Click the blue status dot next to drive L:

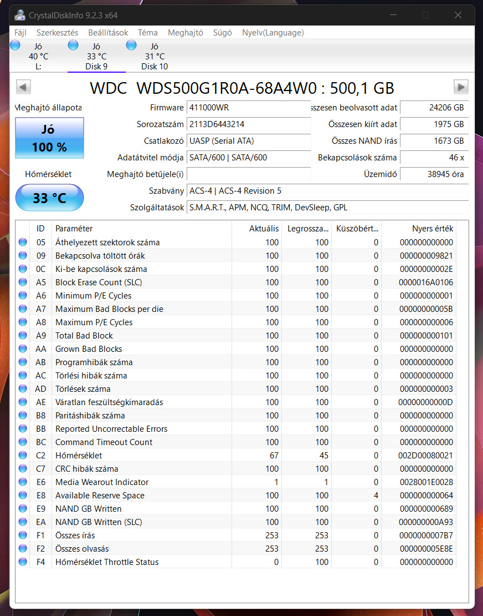pos(15,45)
